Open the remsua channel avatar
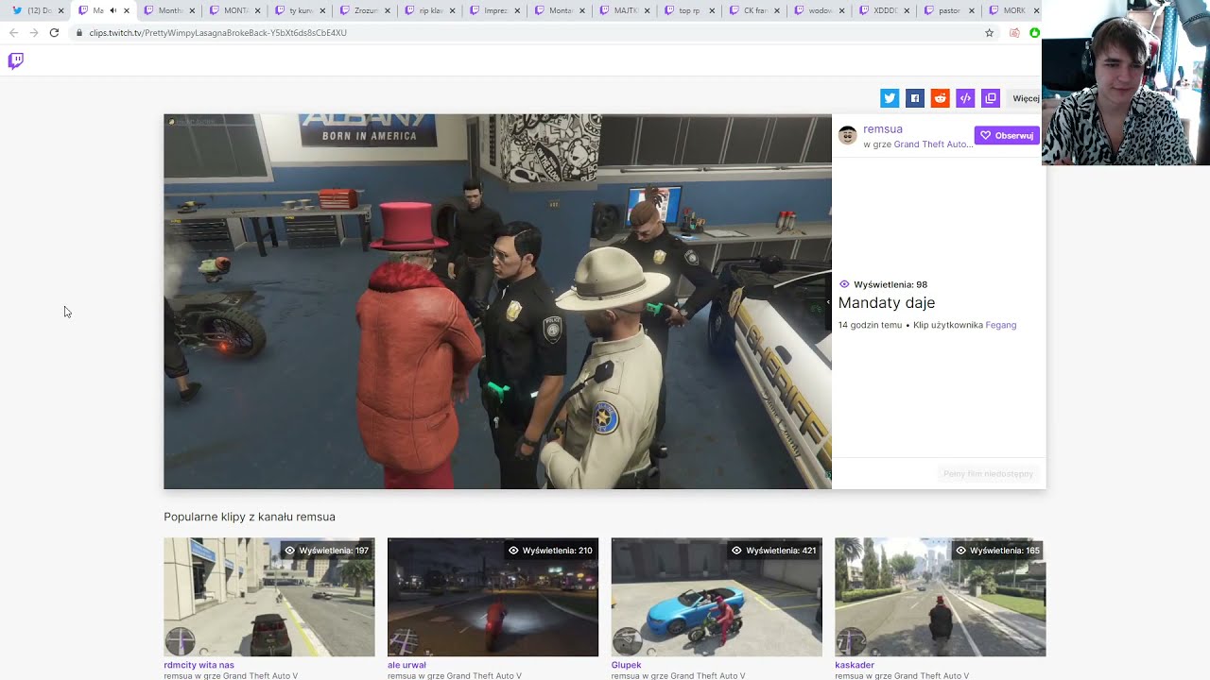The width and height of the screenshot is (1210, 680). (x=848, y=135)
